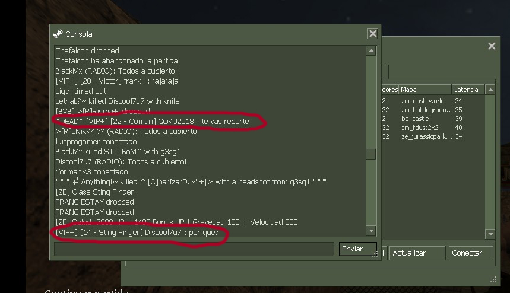Click the Enviar button
Viewport: 510px width, 293px height.
[x=357, y=249]
